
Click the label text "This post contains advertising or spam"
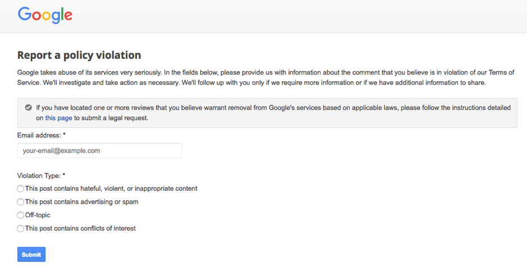(x=82, y=202)
